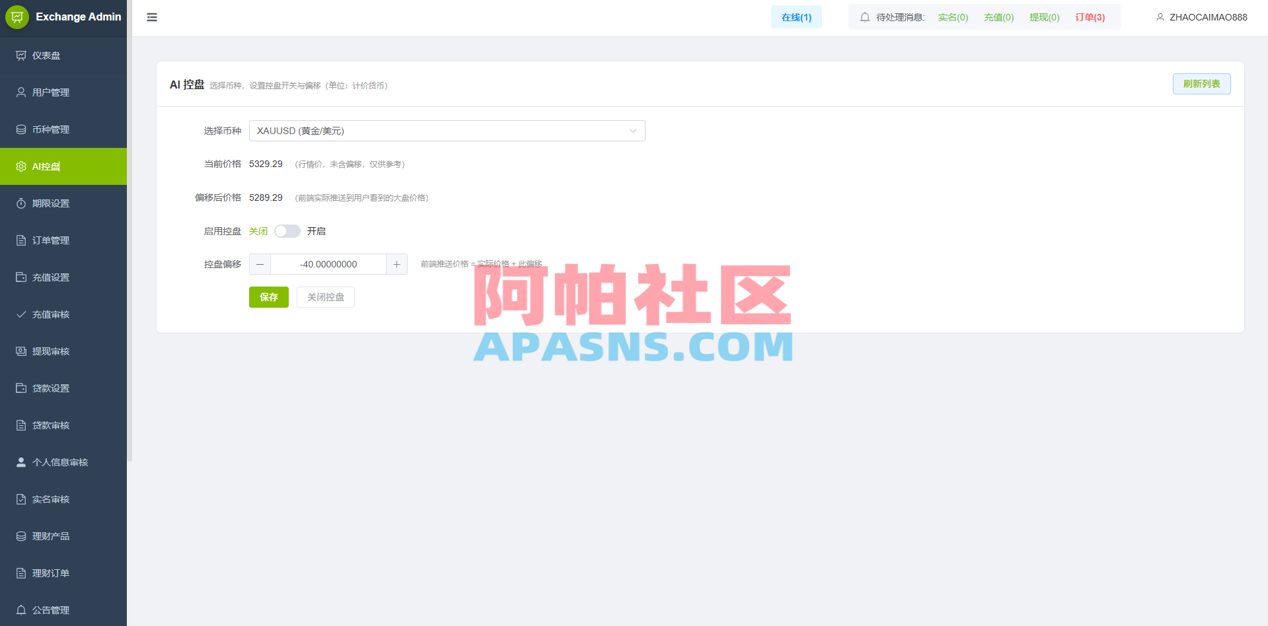Click the ZHAOCAIMAO888 username
Image resolution: width=1268 pixels, height=626 pixels.
click(x=1209, y=17)
